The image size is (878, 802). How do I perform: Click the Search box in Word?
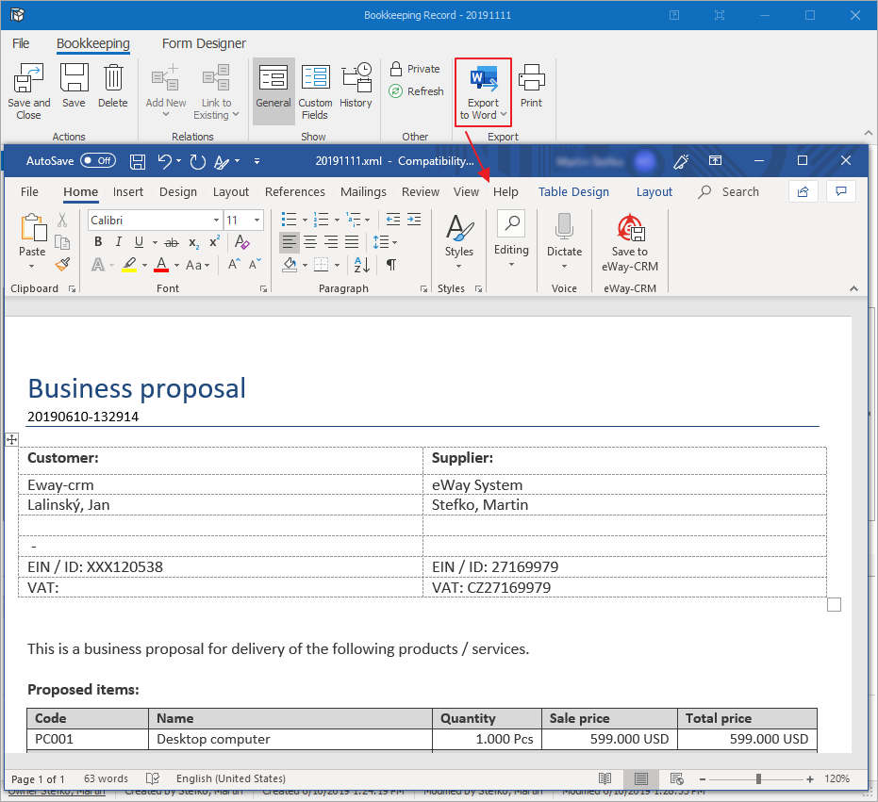tap(729, 192)
